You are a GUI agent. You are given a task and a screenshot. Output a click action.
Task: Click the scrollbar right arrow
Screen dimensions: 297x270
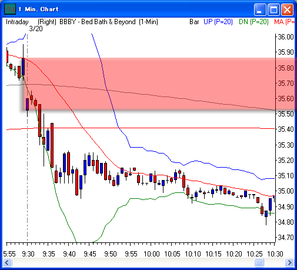(x=289, y=262)
